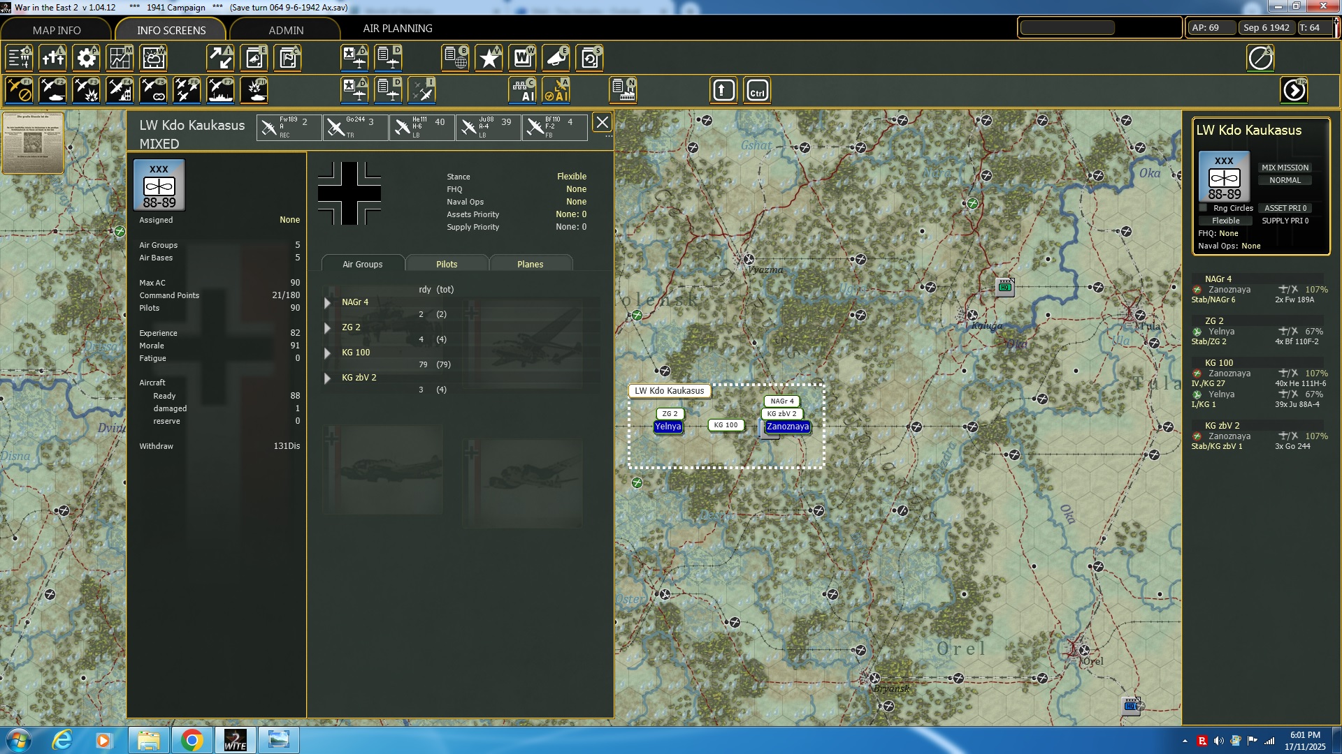This screenshot has height=754, width=1342.
Task: Open the newspaper thumbnail at top left
Action: (33, 142)
